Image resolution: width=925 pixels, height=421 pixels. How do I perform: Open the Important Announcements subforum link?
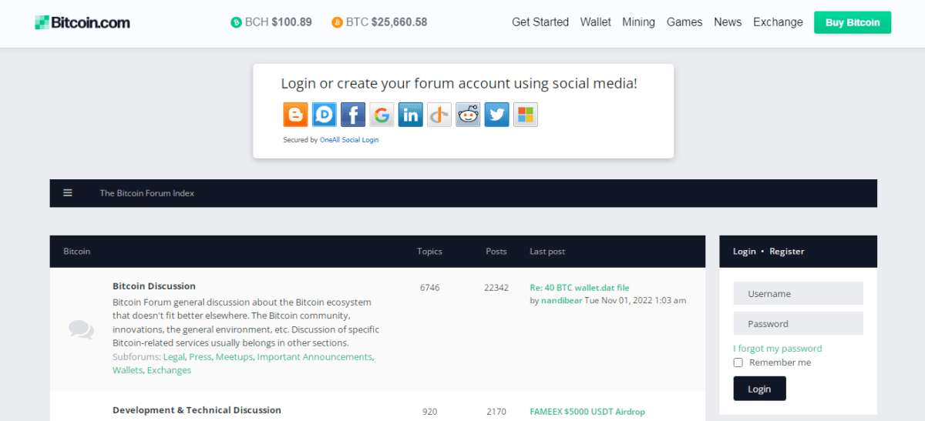pyautogui.click(x=314, y=357)
